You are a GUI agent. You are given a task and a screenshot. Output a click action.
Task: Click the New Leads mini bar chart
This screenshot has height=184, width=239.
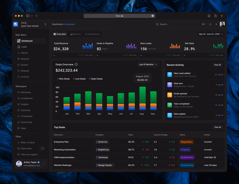point(175,46)
